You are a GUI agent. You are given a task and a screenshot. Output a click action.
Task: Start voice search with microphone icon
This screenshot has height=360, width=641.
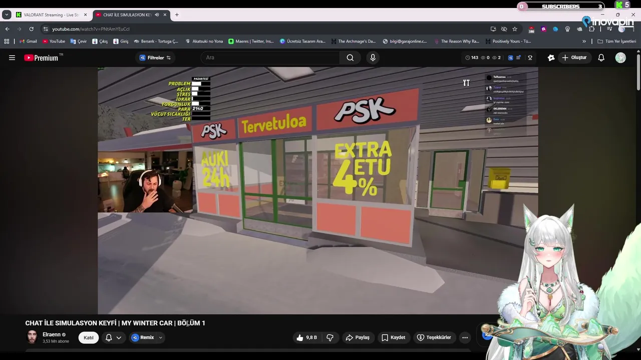click(373, 57)
